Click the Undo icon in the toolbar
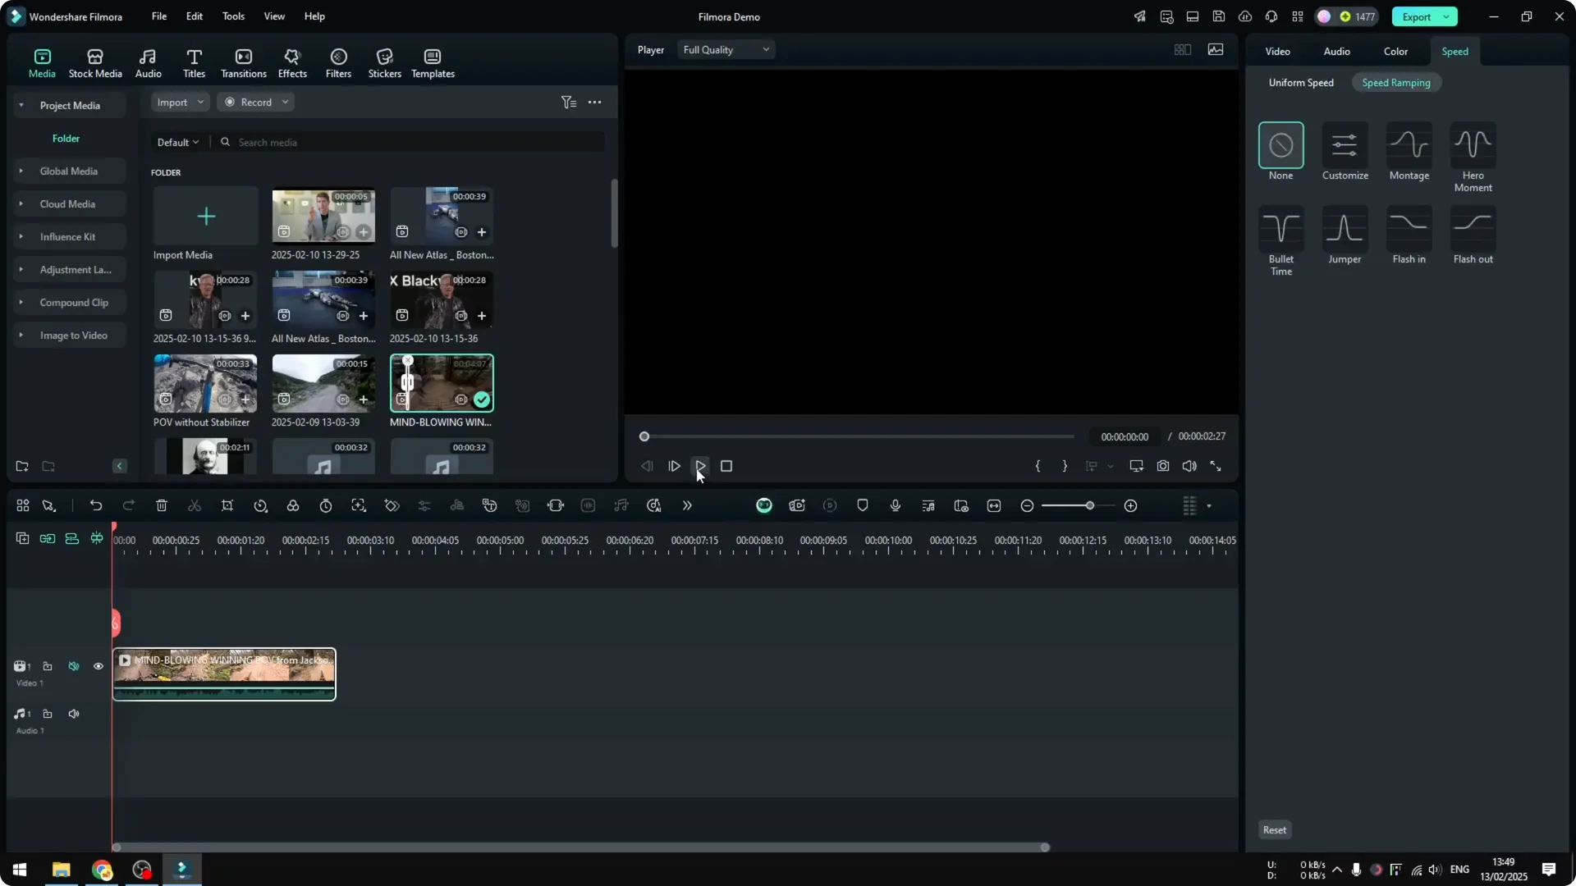This screenshot has height=886, width=1576. point(96,505)
